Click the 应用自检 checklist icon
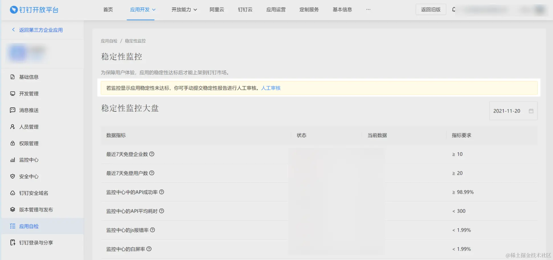Screen dimensions: 553x260 [x=13, y=226]
